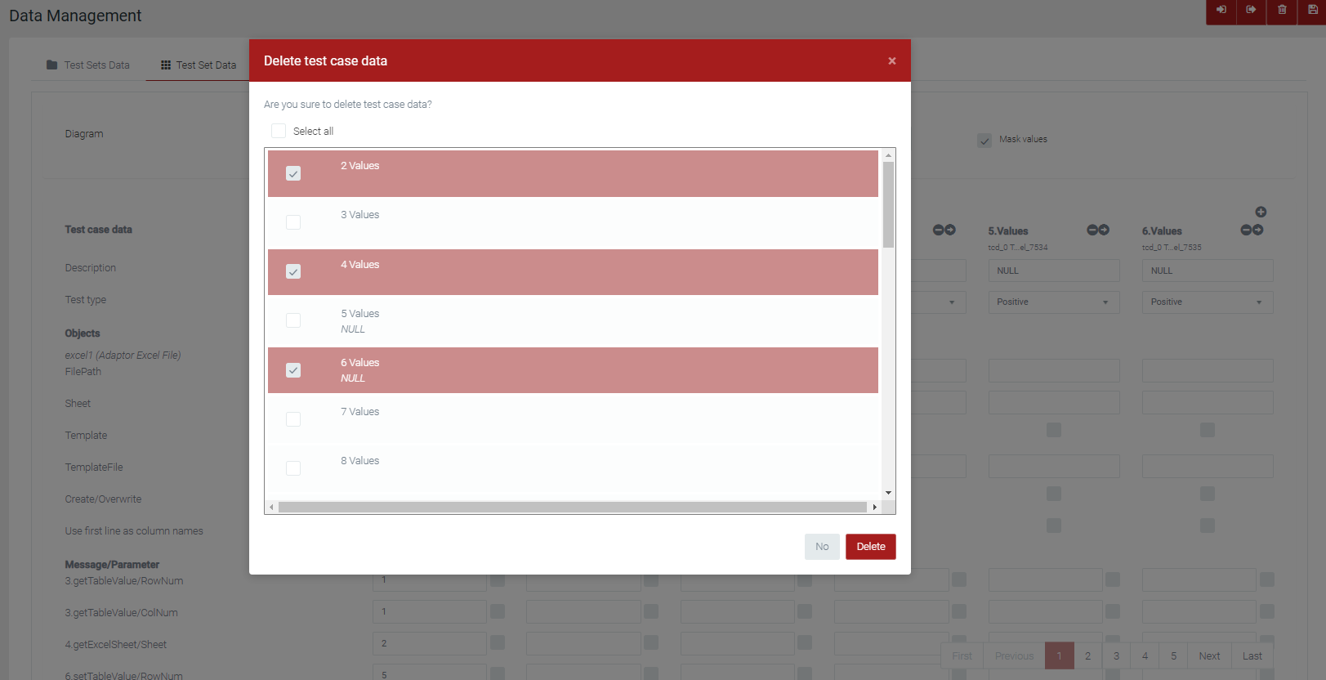Uncheck the 2 Values checkbox
The height and width of the screenshot is (680, 1326).
[293, 173]
